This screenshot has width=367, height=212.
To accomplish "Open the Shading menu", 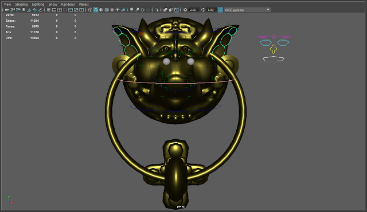I will coord(21,4).
